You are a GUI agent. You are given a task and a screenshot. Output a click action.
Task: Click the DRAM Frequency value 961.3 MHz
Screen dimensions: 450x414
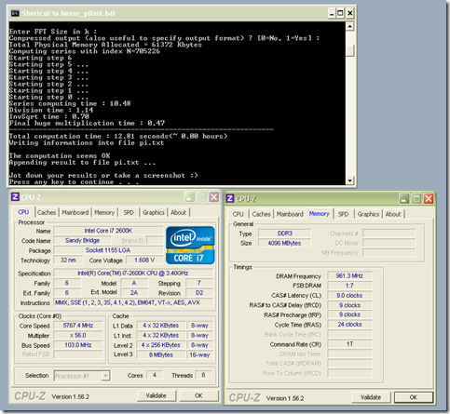[x=349, y=276]
